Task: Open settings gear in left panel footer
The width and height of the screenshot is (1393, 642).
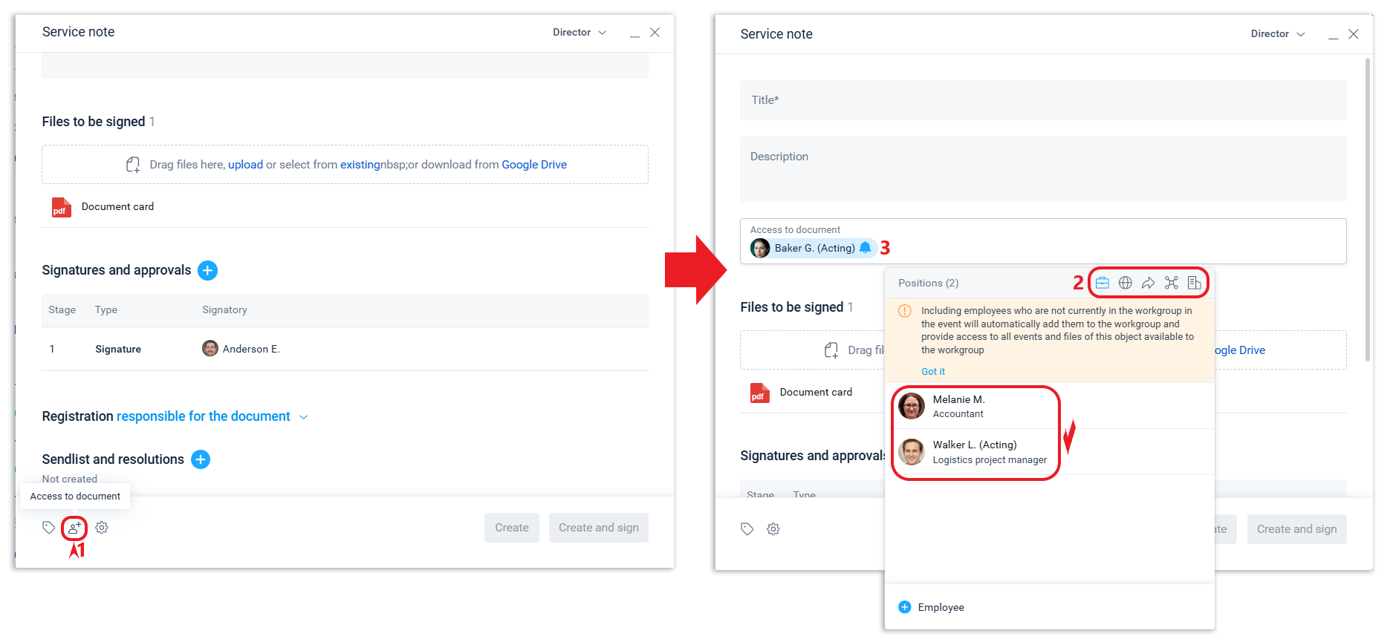Action: [x=102, y=528]
